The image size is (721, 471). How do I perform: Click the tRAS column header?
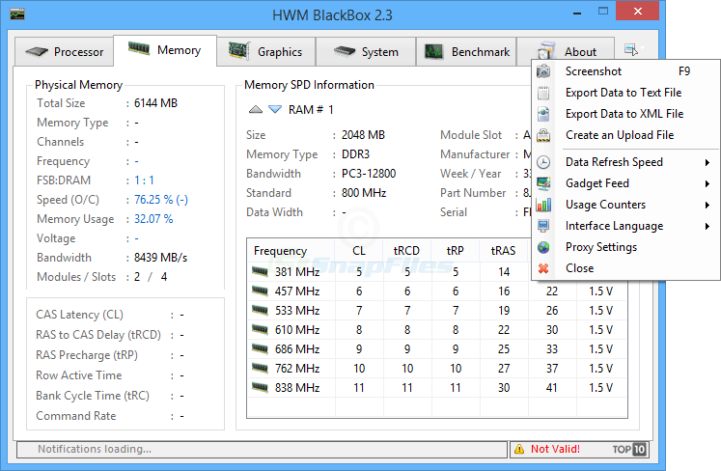point(504,251)
